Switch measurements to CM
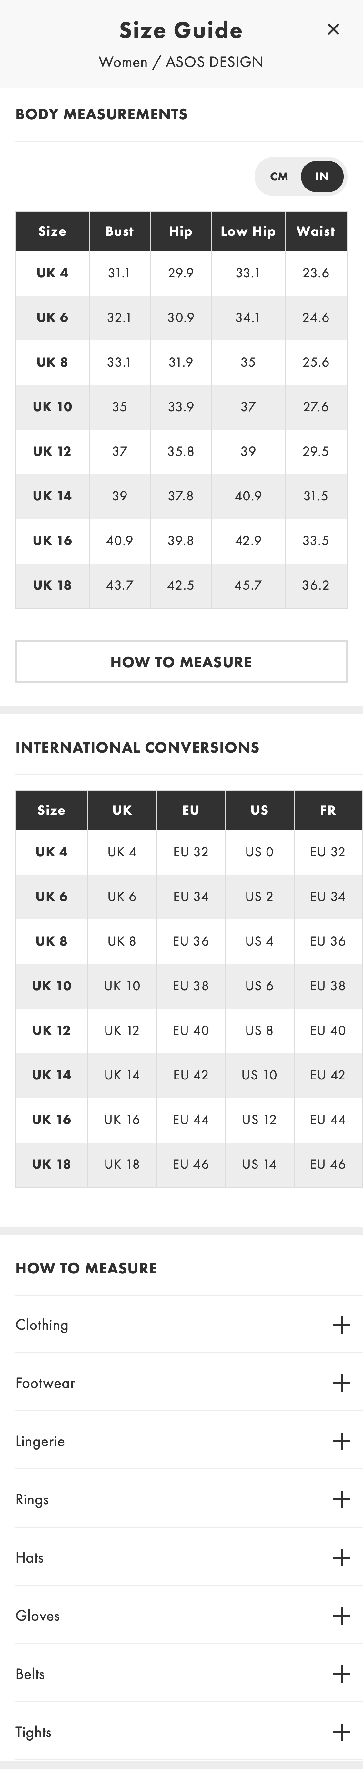Viewport: 363px width, 1783px height. (x=279, y=177)
